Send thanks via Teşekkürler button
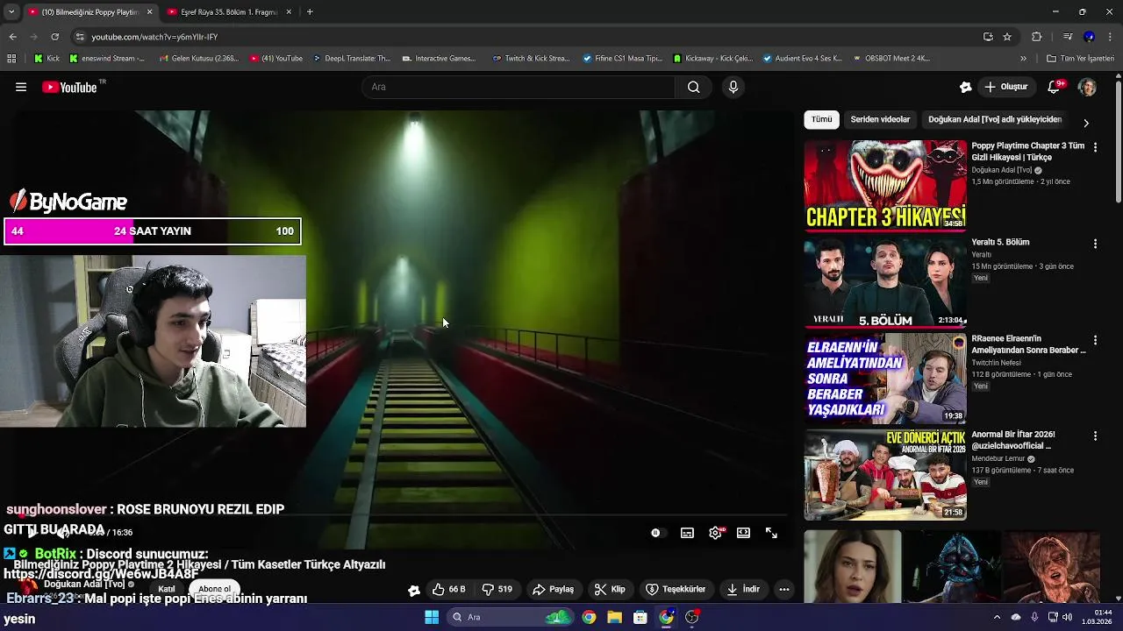The height and width of the screenshot is (631, 1123). click(676, 590)
